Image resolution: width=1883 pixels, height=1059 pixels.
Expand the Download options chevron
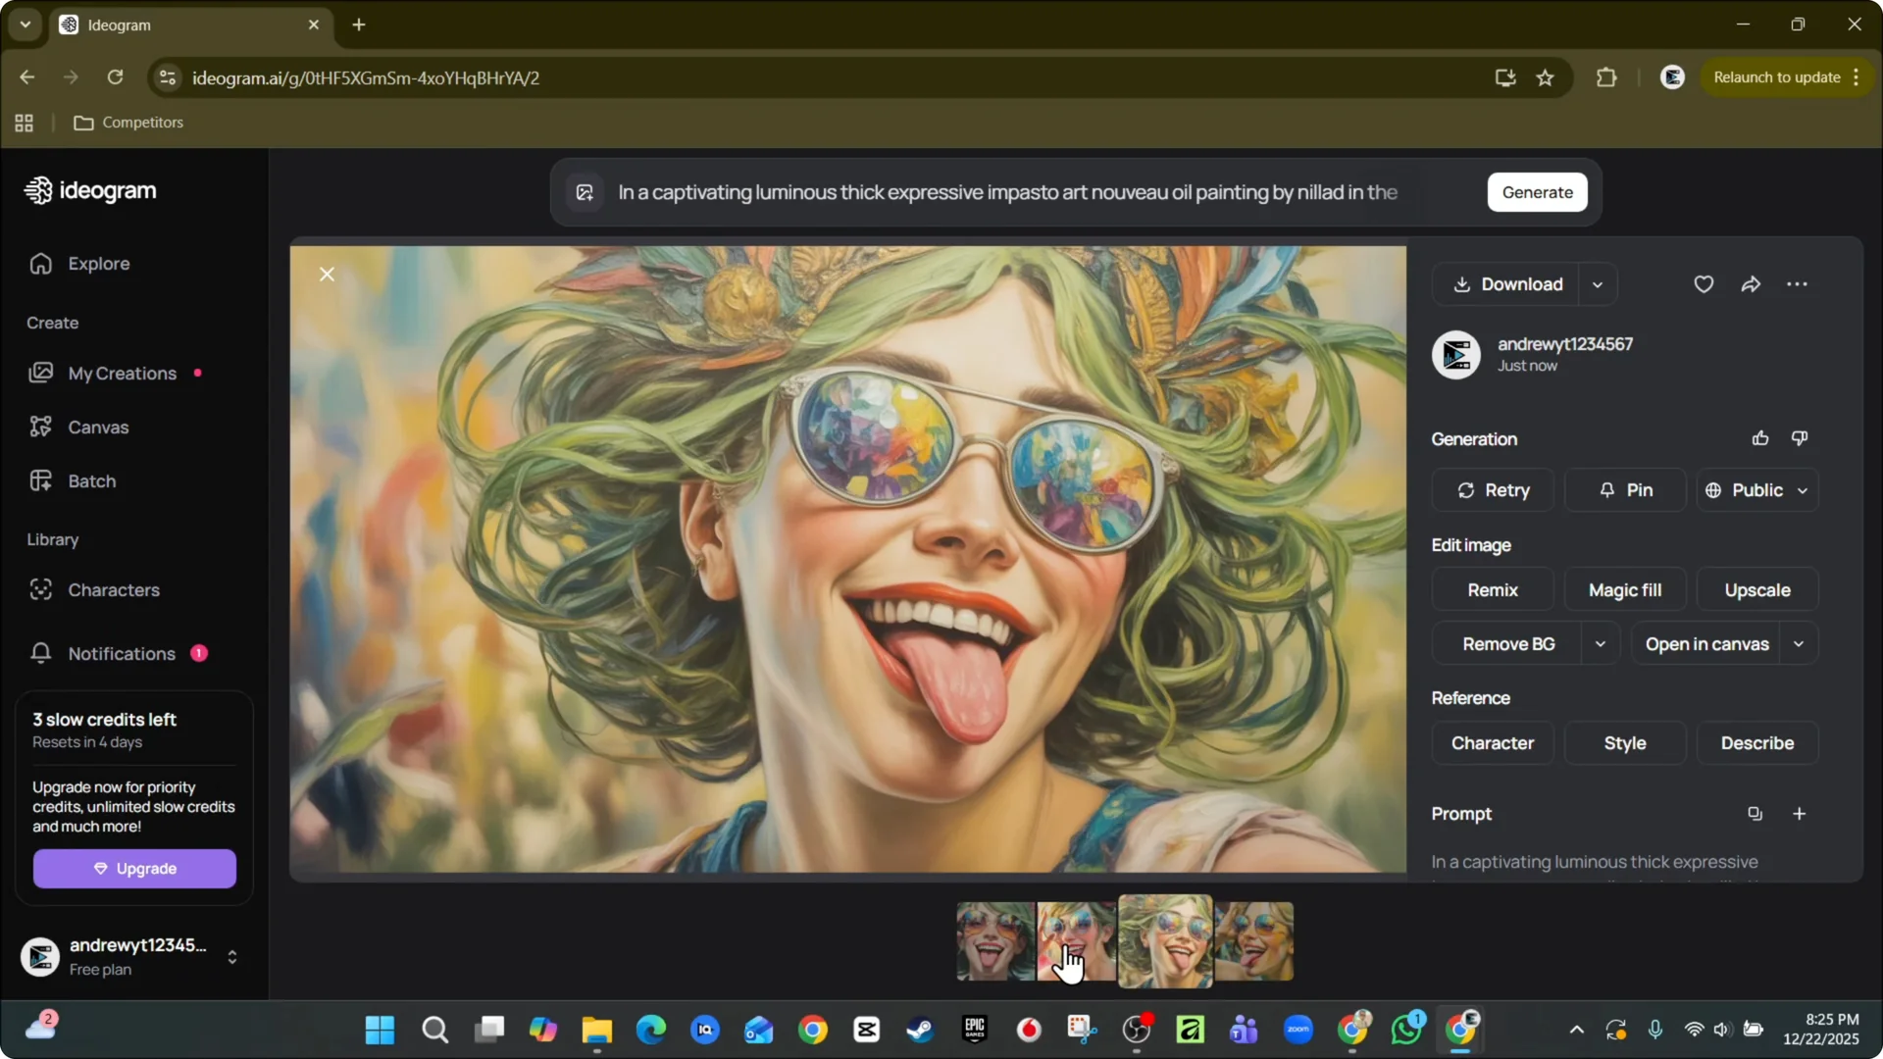click(1597, 284)
